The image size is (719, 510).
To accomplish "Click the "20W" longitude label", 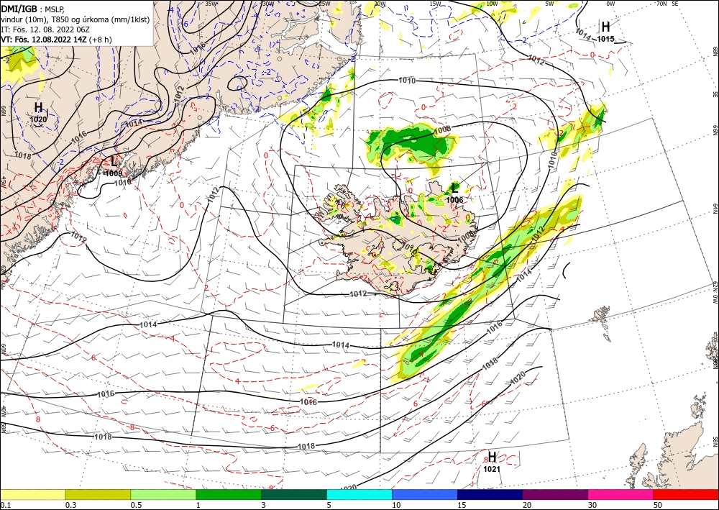I will pyautogui.click(x=380, y=3).
